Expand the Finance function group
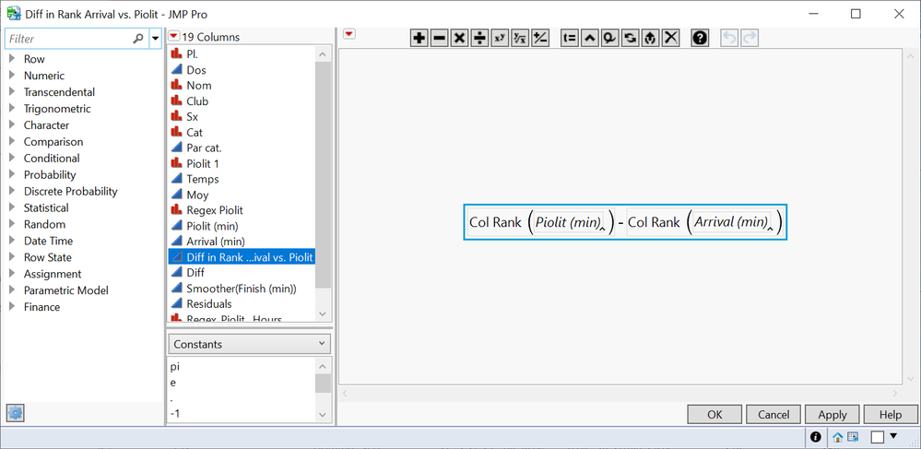 point(12,307)
